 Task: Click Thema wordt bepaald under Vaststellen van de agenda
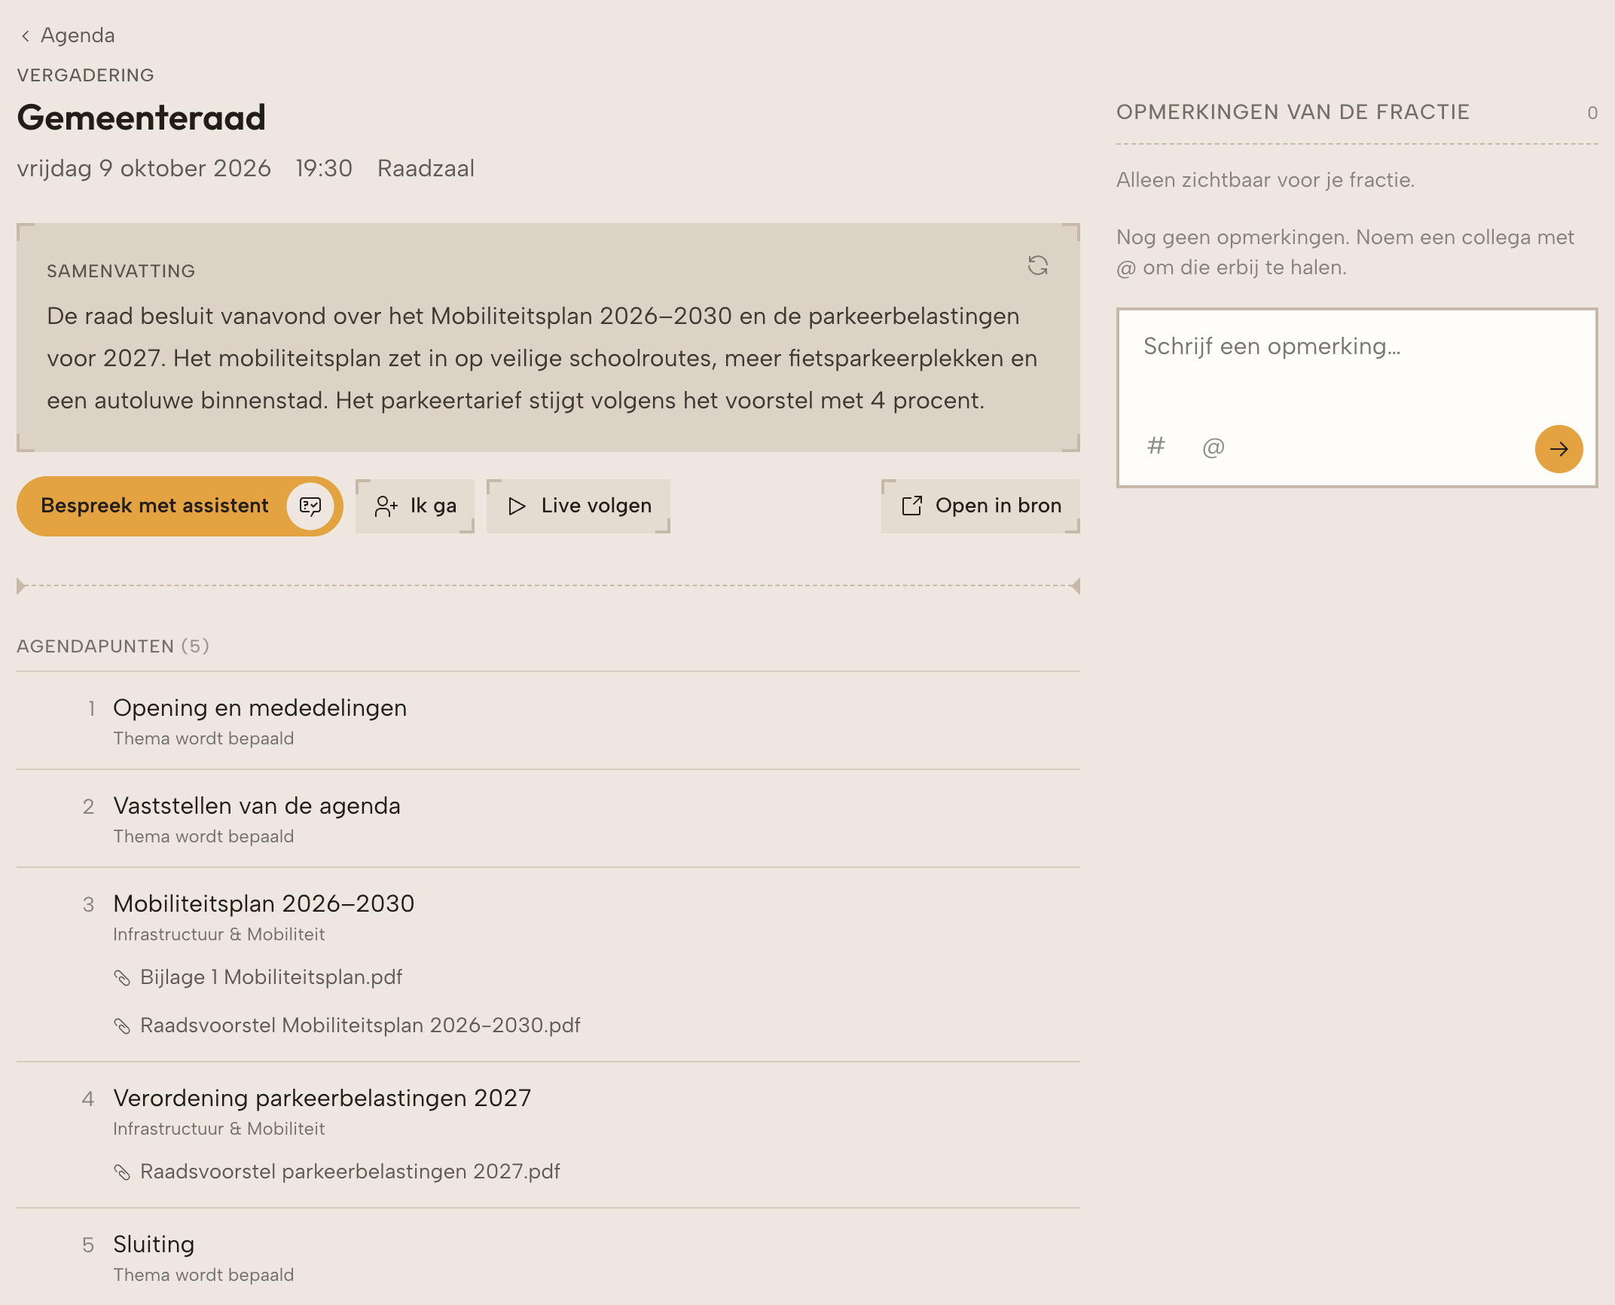click(x=203, y=836)
